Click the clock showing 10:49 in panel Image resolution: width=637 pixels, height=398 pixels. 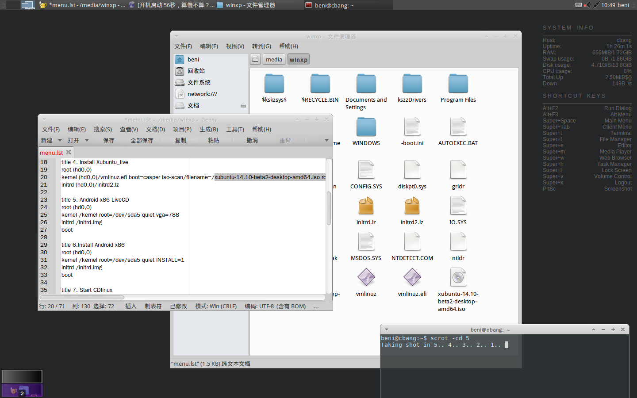[x=608, y=5]
